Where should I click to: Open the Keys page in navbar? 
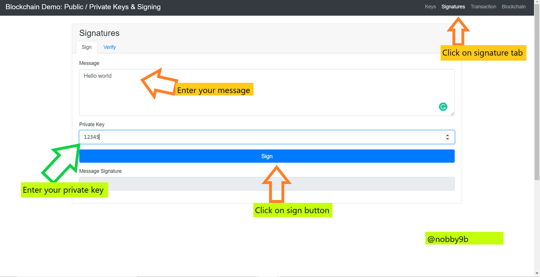[x=430, y=7]
